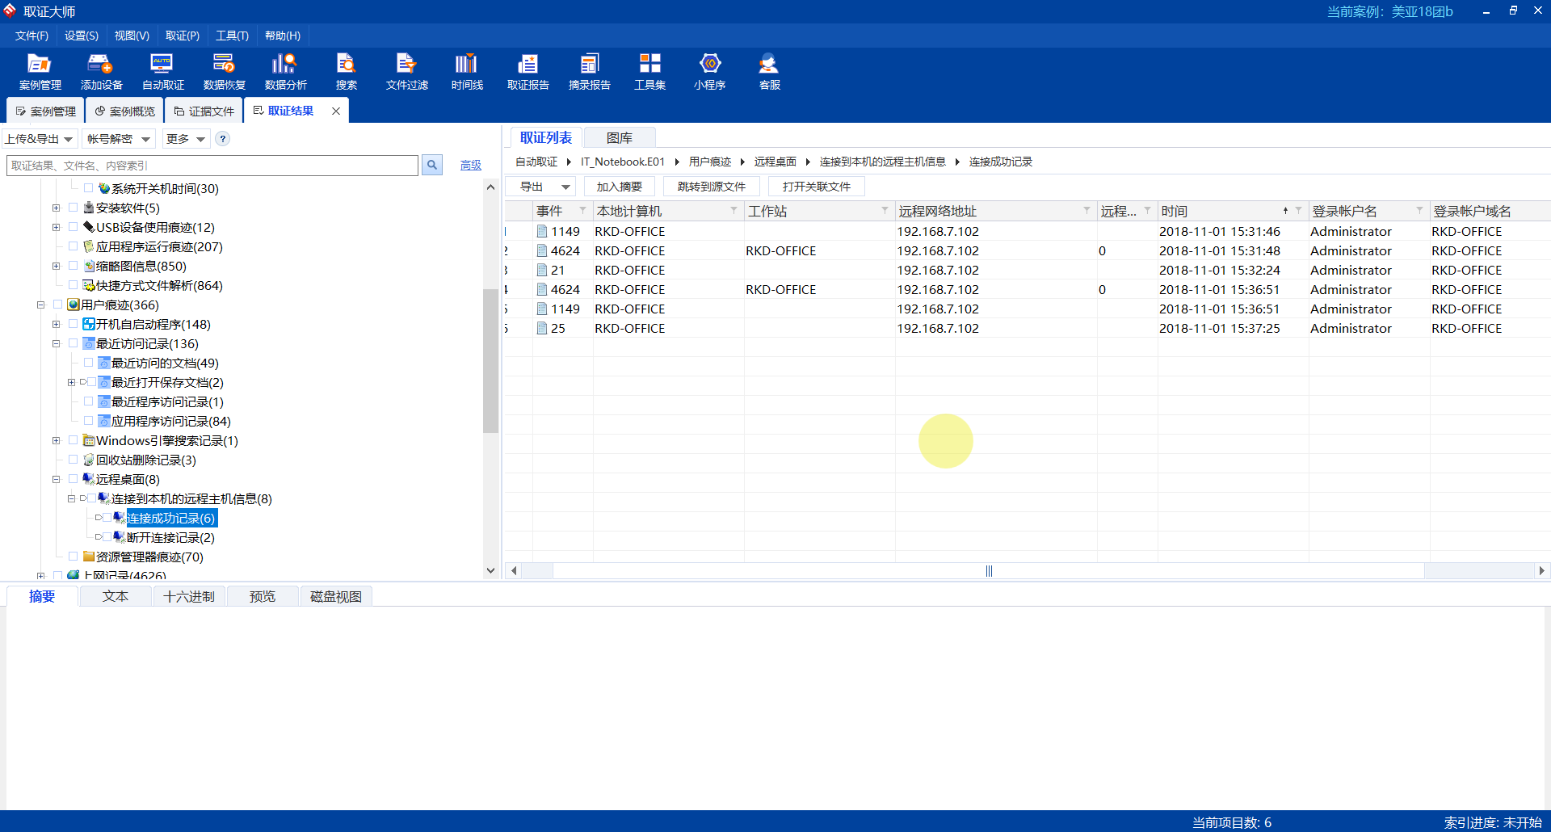Tick the checkbox for 回收站删除记录(3)
Viewport: 1551px width, 832px height.
point(74,460)
